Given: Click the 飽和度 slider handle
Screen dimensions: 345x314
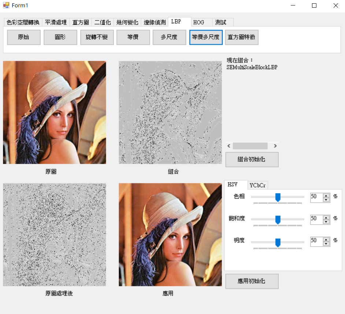Looking at the screenshot, I should click(x=278, y=220).
